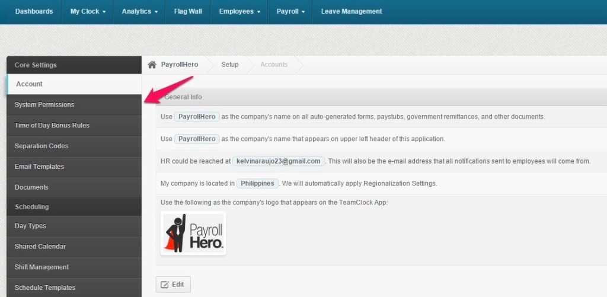Click the PayrollHero logo image
This screenshot has width=607, height=297.
tap(193, 233)
